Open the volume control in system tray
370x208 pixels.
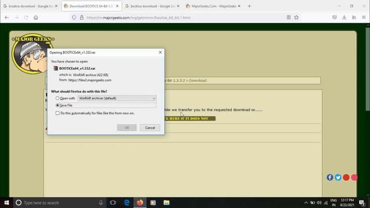[x=319, y=203]
